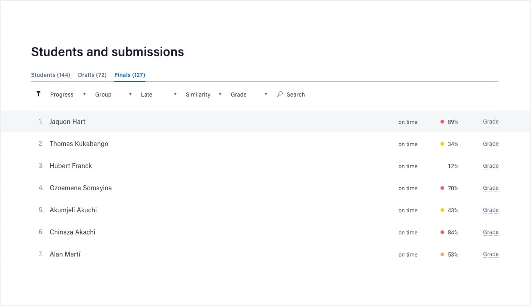Click the filter funnel icon

coord(38,94)
